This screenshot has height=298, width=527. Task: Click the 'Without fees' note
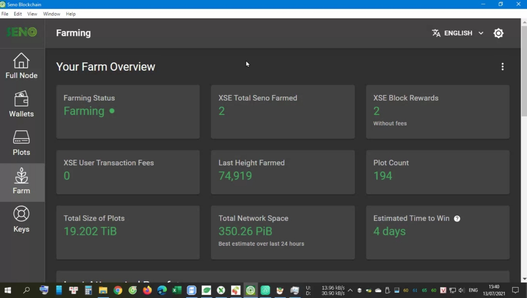(x=390, y=124)
